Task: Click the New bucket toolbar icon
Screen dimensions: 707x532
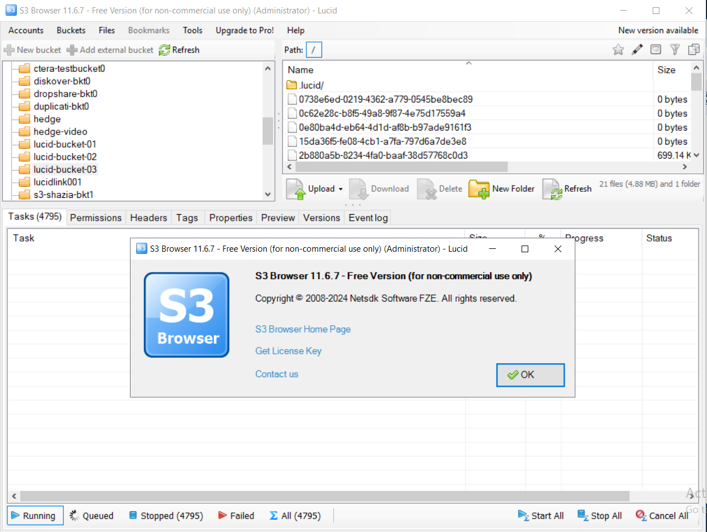Action: pyautogui.click(x=9, y=50)
